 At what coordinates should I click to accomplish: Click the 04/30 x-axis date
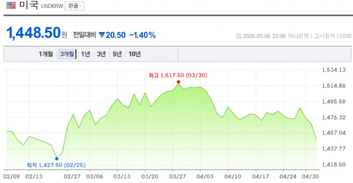pyautogui.click(x=311, y=177)
